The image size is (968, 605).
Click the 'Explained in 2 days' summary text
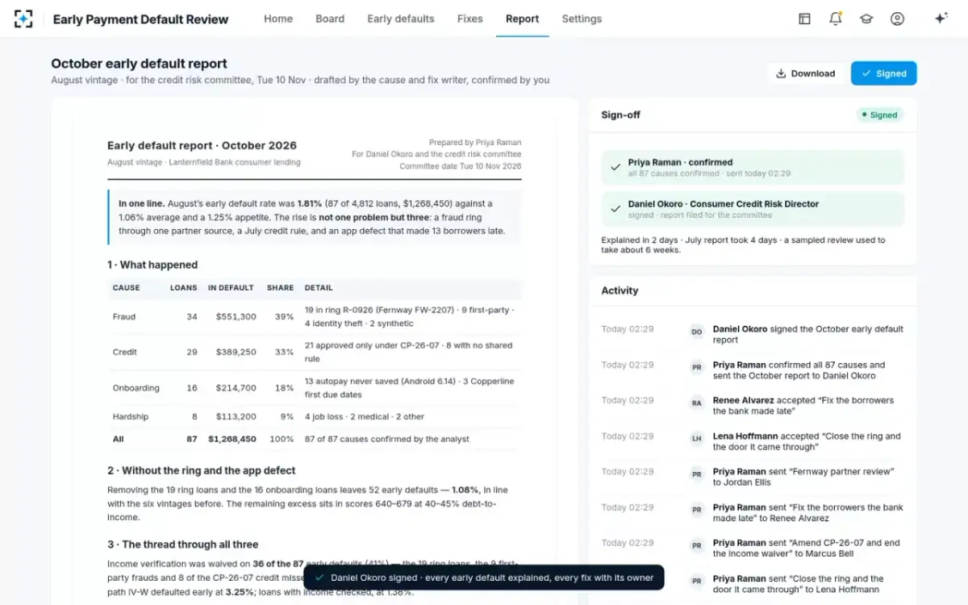pyautogui.click(x=743, y=245)
